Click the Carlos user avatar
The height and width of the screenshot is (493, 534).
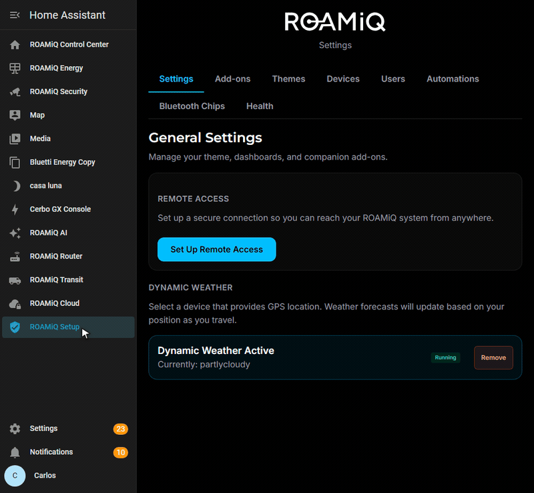(x=15, y=476)
